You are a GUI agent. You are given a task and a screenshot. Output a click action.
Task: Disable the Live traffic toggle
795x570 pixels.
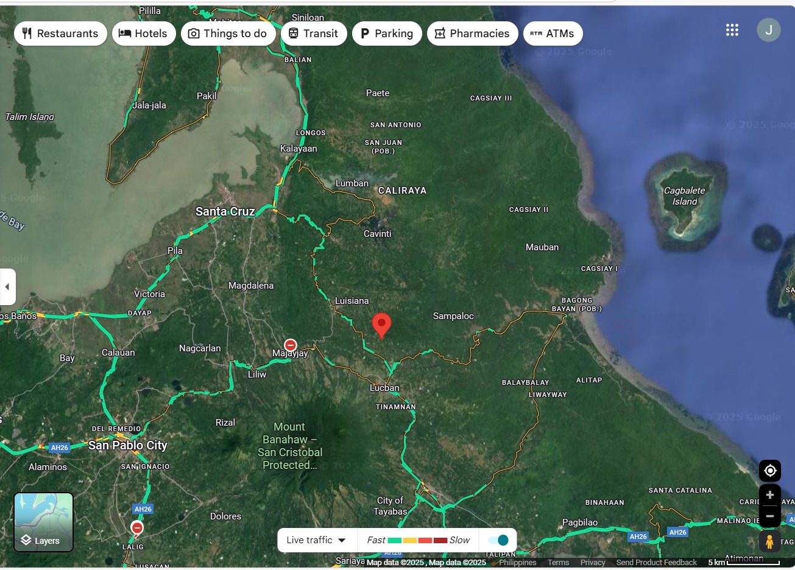point(499,540)
